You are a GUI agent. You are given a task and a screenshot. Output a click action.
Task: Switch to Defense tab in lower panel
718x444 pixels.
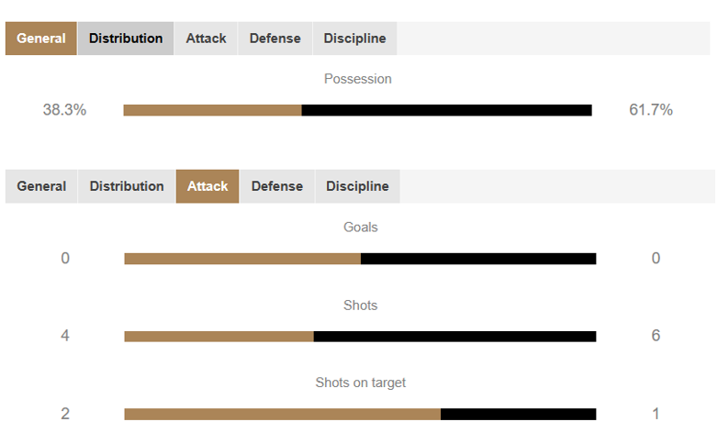(x=277, y=186)
